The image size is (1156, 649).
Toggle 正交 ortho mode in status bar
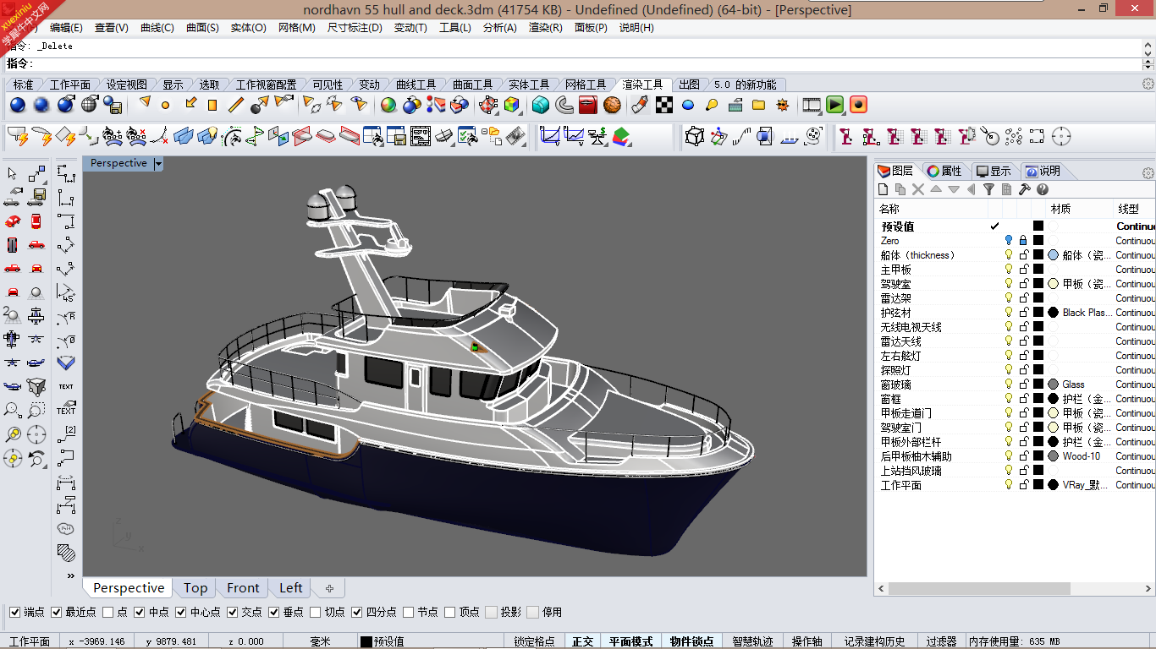583,641
